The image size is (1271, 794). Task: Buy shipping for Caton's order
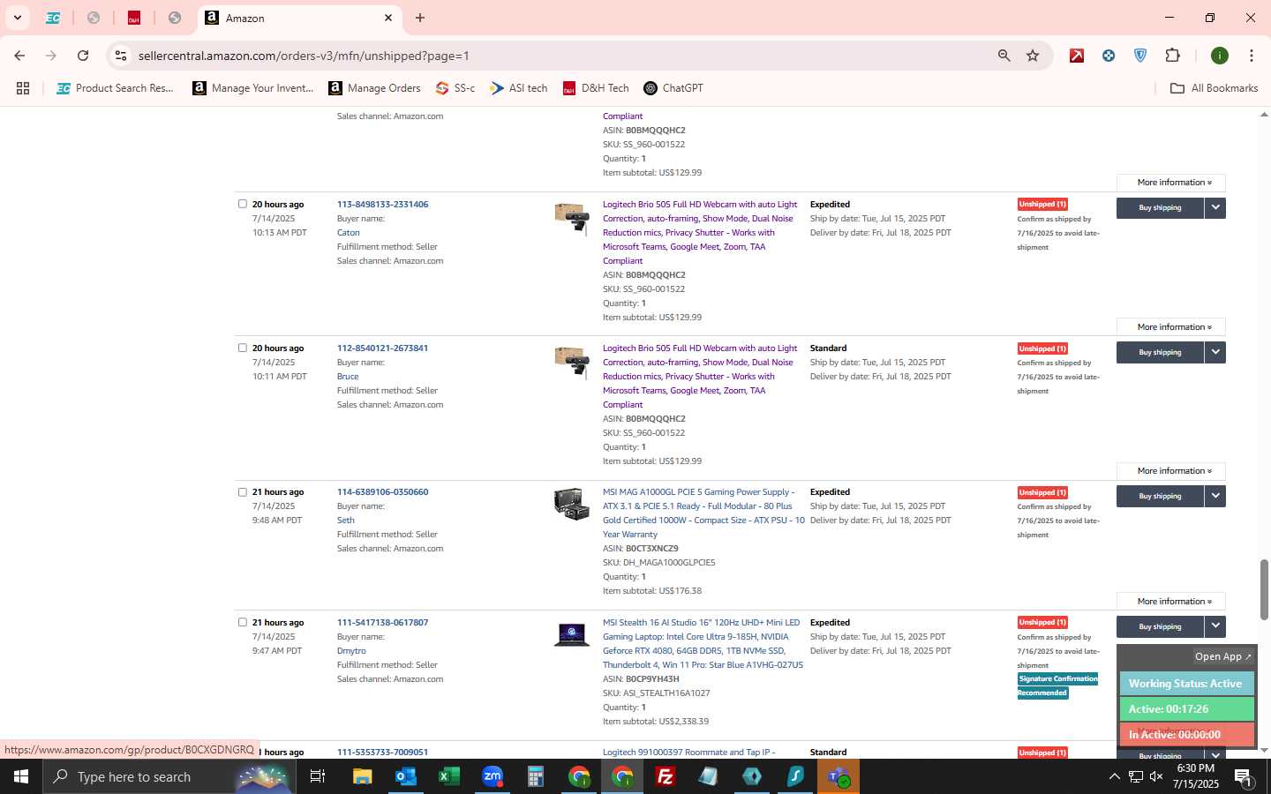tap(1160, 208)
